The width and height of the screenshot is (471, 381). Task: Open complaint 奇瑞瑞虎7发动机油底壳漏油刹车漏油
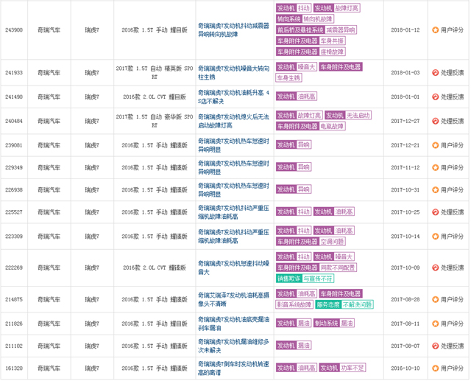[x=233, y=324]
